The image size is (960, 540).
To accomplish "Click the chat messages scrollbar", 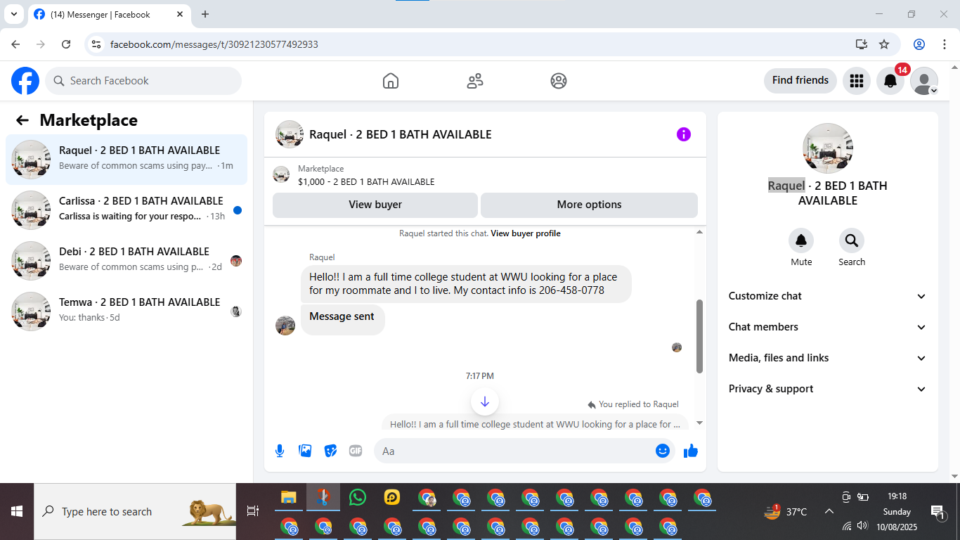I will (x=699, y=336).
